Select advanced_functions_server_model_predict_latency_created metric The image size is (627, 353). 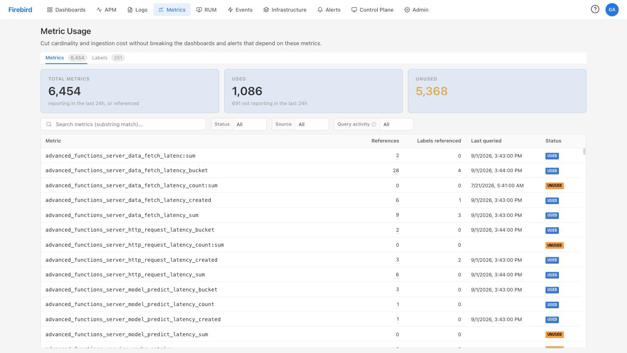pos(133,319)
